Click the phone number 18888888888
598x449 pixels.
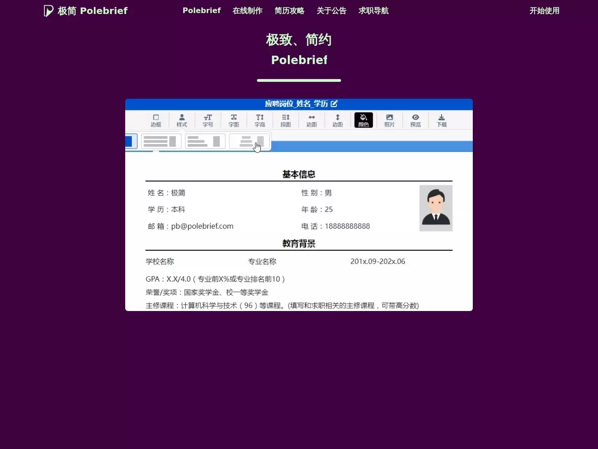coord(347,226)
